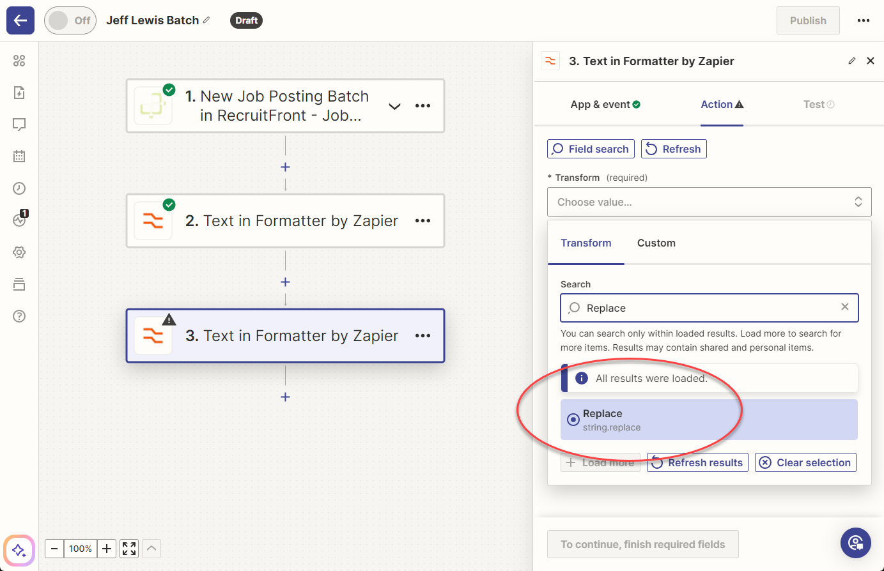Viewport: 884px width, 571px height.
Task: Select the Replace string.replace radio option
Action: [x=709, y=420]
